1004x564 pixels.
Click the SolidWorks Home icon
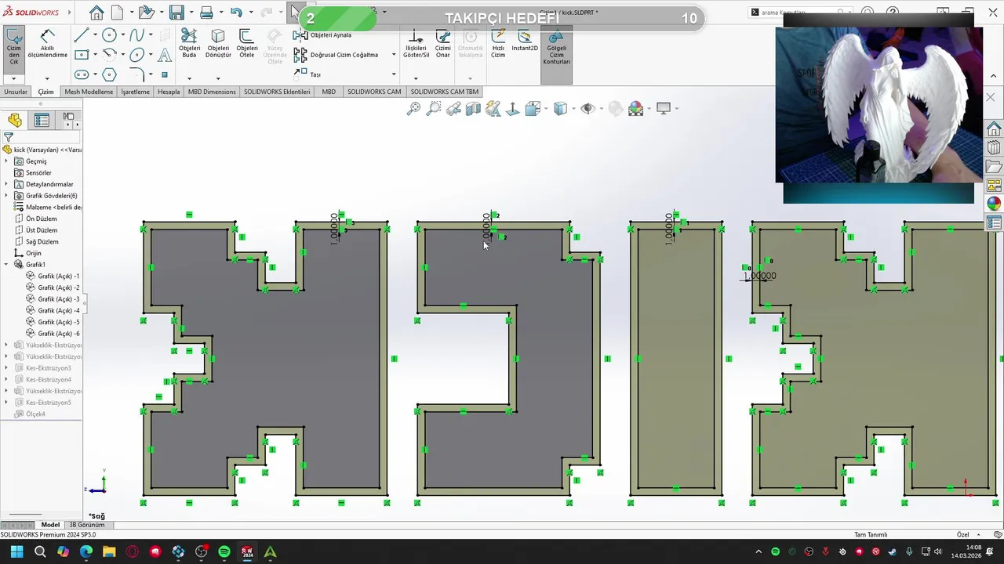[96, 13]
